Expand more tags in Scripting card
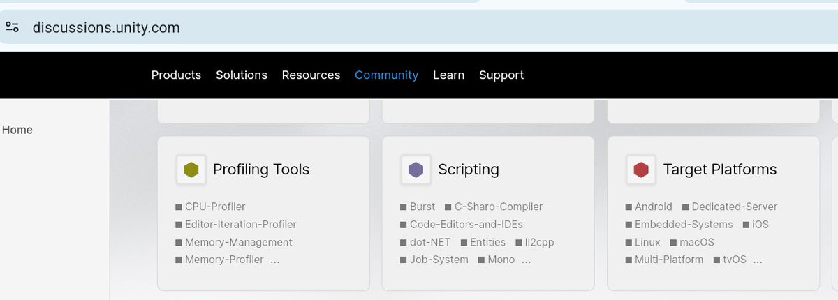 526,260
